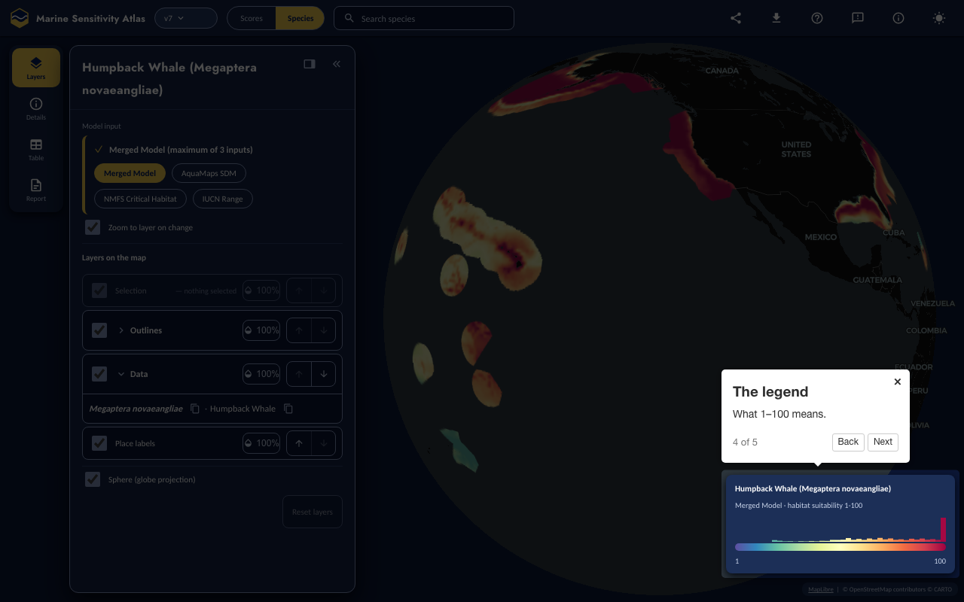Viewport: 964px width, 602px height.
Task: Toggle the Data layer checkbox
Action: (x=99, y=374)
